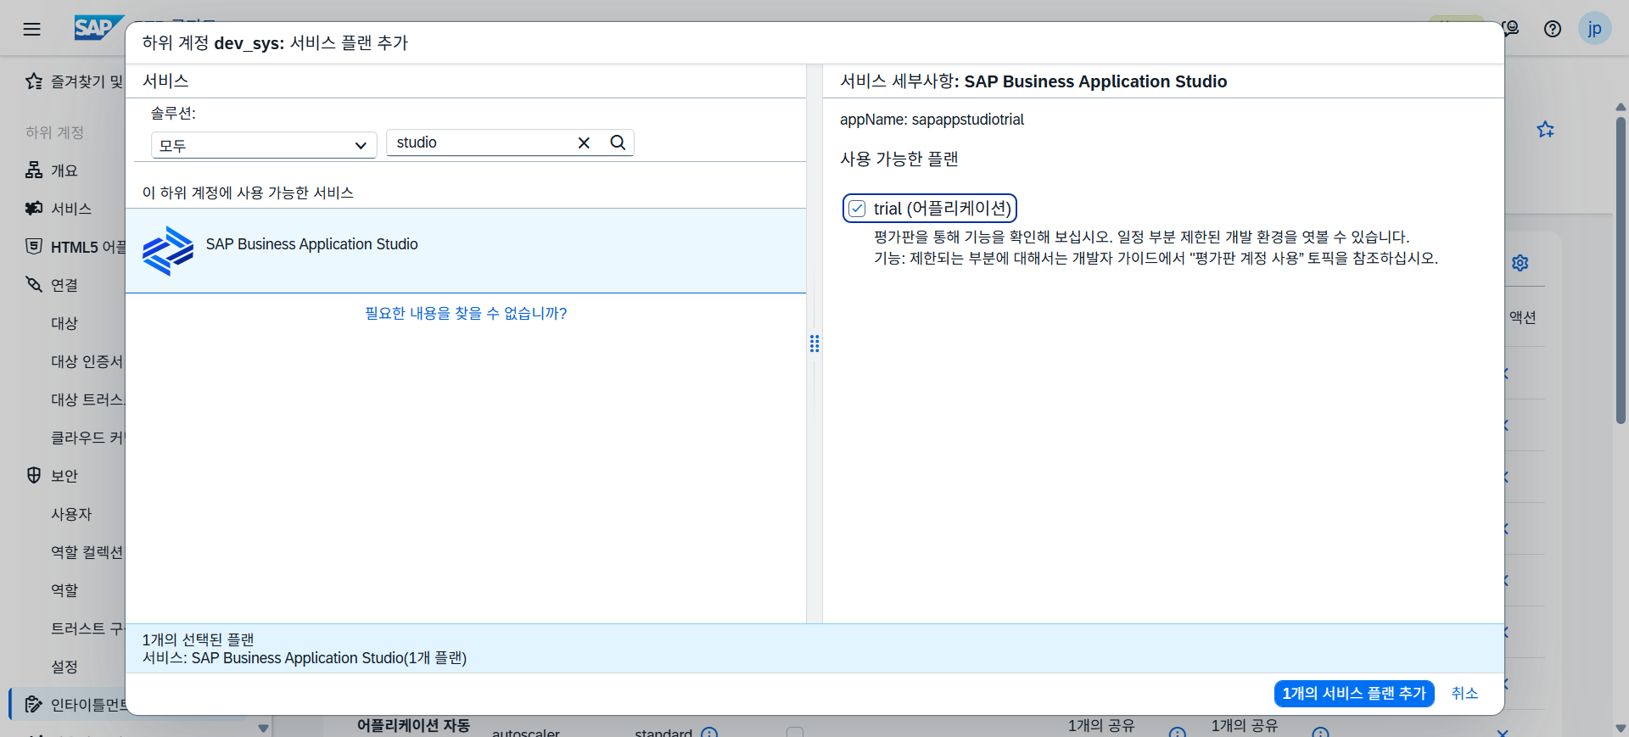
Task: Open 사용자 in the sidebar
Action: point(71,514)
